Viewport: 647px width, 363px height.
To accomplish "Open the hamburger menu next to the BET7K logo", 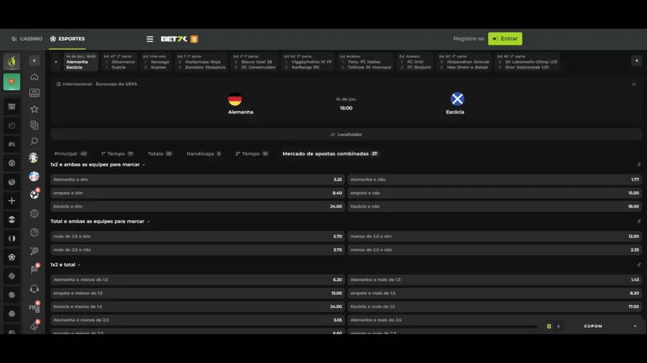I will click(150, 38).
